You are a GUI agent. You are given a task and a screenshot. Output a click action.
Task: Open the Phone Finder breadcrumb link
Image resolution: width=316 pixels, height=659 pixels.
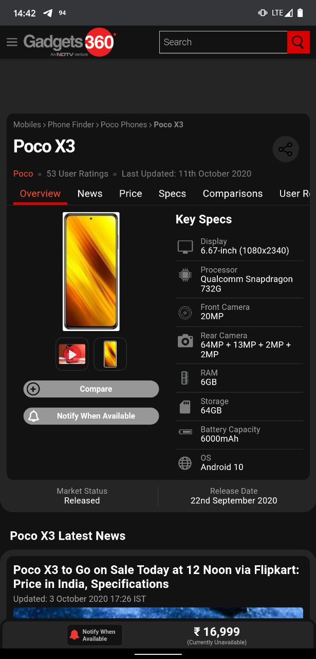(x=71, y=125)
